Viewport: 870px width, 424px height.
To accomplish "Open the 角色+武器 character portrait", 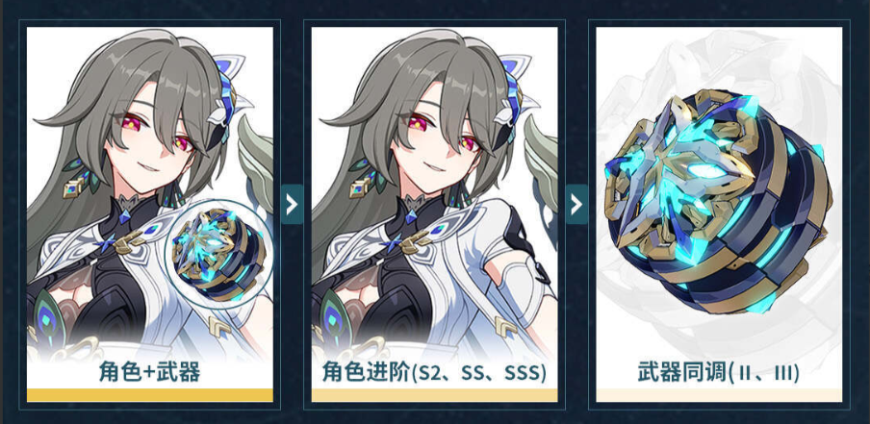I will point(150,194).
